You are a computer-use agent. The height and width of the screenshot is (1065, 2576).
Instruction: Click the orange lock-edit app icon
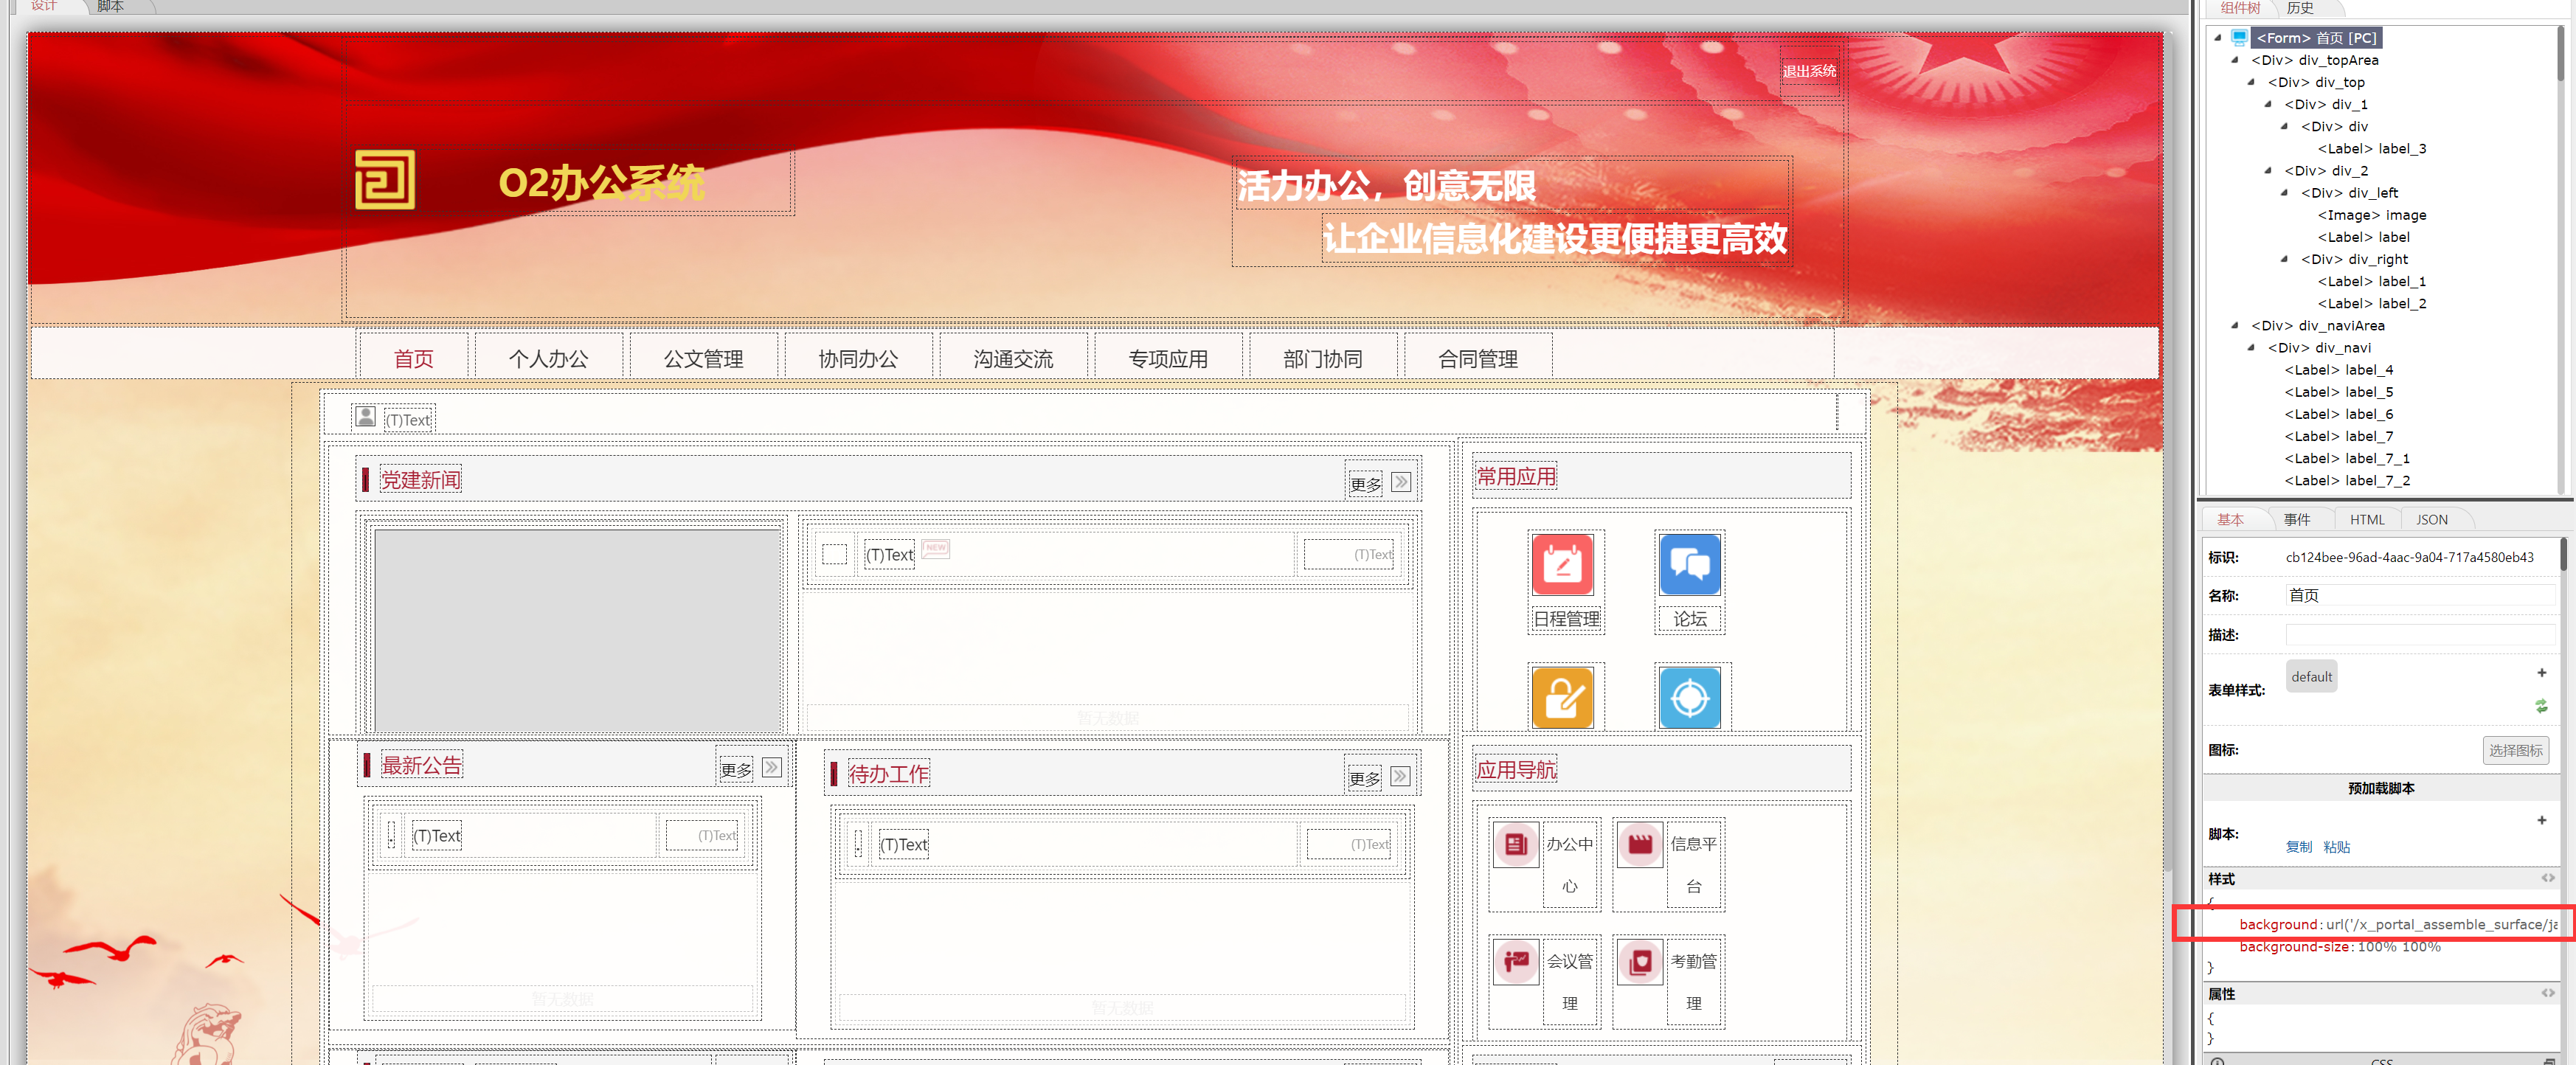pyautogui.click(x=1562, y=697)
